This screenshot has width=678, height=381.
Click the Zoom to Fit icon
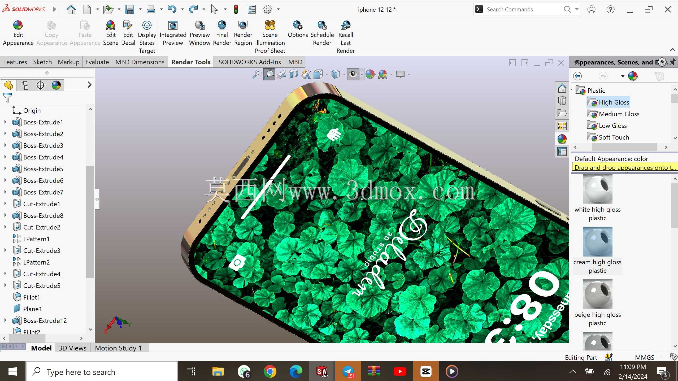pos(257,75)
